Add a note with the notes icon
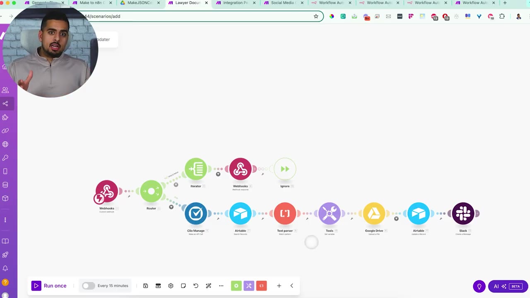This screenshot has height=298, width=530. [x=183, y=286]
